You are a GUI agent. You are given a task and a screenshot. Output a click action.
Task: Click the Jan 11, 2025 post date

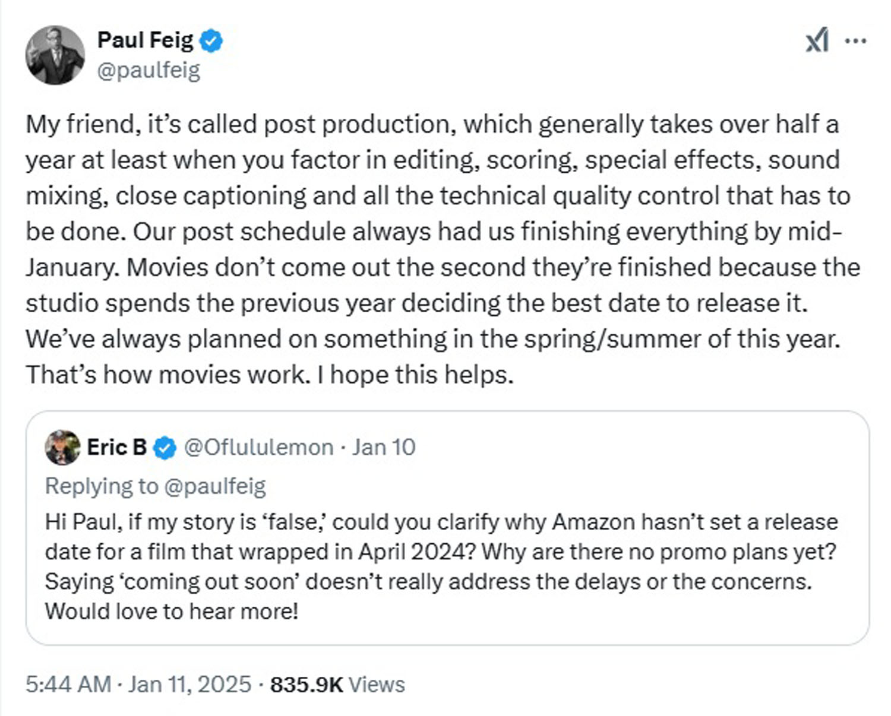[x=189, y=684]
